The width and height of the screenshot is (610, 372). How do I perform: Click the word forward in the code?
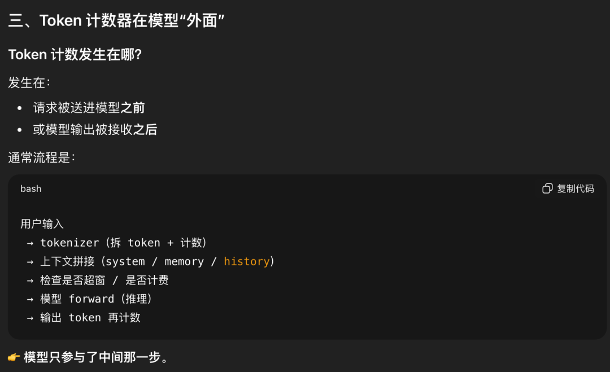[90, 299]
